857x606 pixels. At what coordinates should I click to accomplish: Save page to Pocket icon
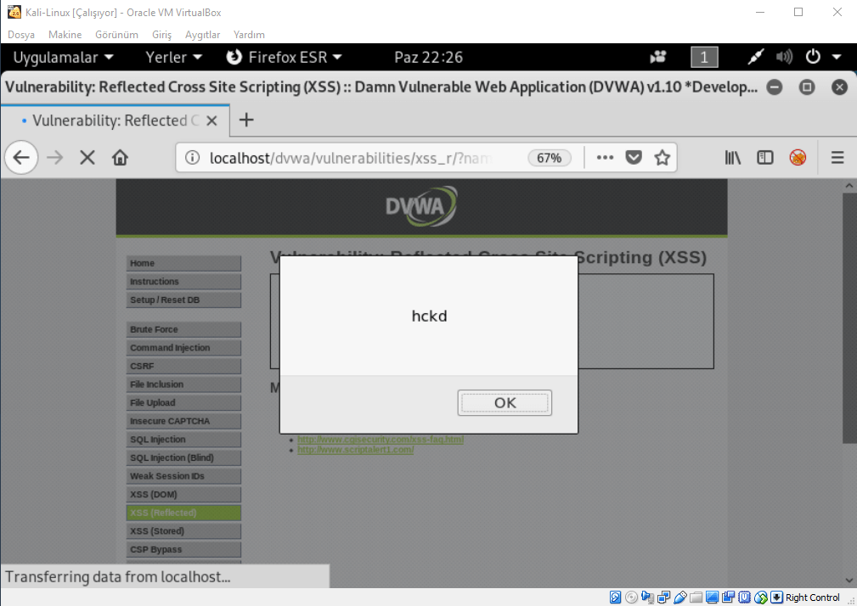(634, 158)
